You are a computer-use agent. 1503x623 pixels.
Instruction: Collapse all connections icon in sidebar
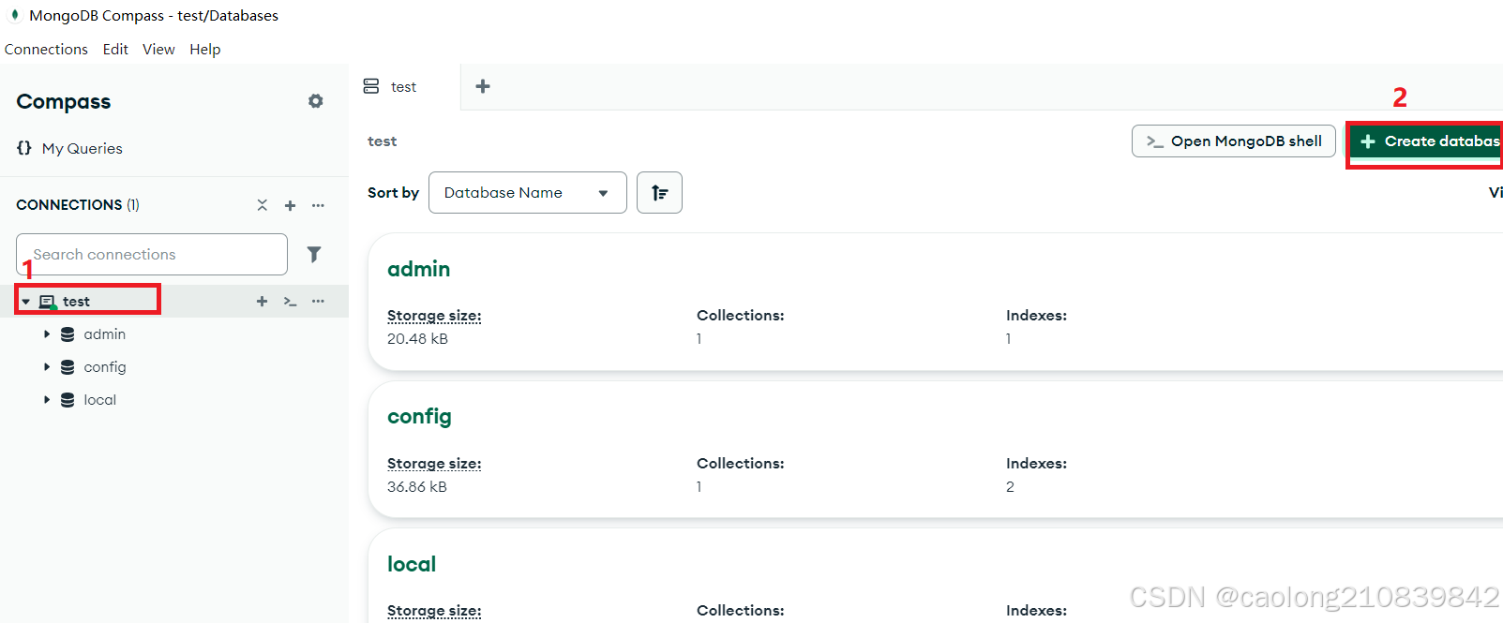tap(262, 205)
